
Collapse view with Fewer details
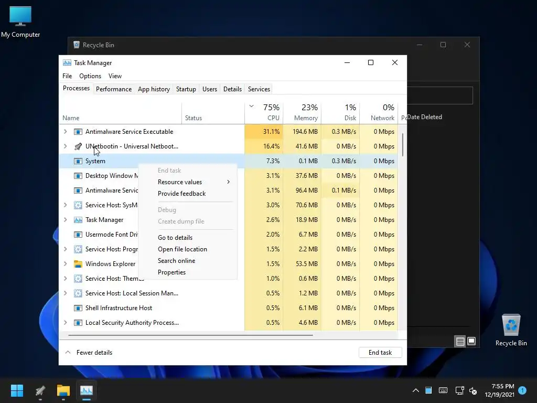(89, 353)
